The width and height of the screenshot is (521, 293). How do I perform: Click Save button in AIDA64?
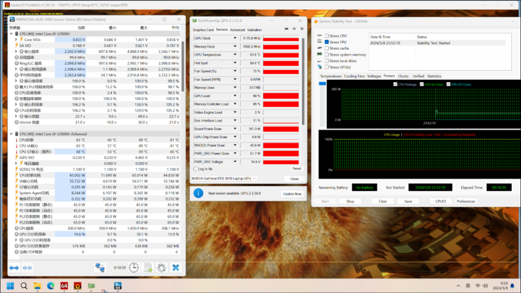[x=408, y=201]
